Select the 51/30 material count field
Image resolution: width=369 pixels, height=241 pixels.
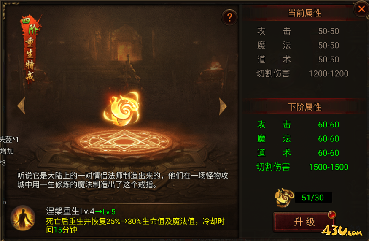point(313,198)
